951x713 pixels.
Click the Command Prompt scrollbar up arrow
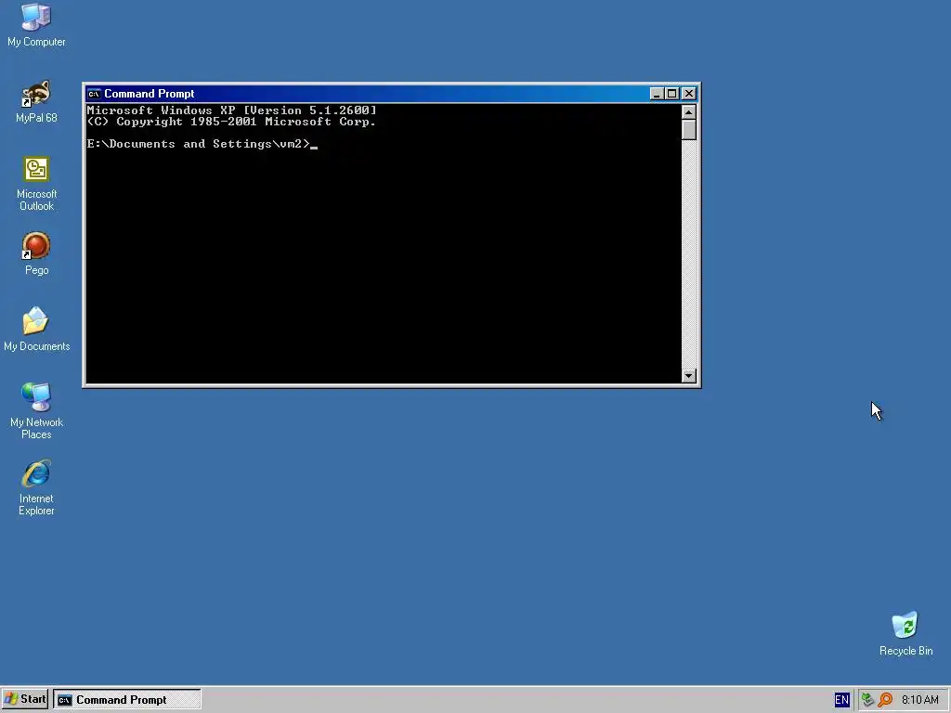click(x=688, y=112)
